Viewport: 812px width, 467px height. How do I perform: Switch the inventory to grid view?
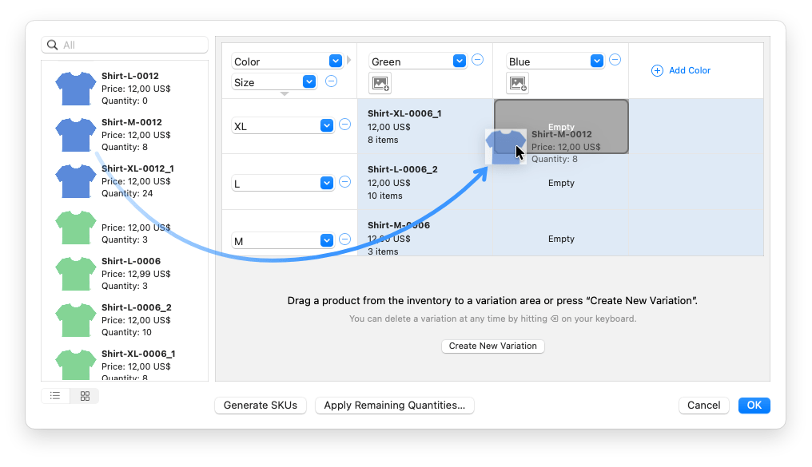coord(83,395)
